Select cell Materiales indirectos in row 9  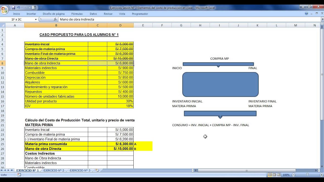56,68
